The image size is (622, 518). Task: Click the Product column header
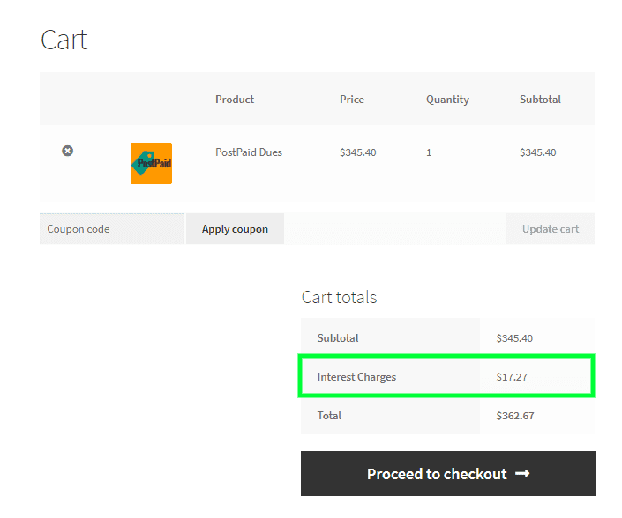coord(235,100)
